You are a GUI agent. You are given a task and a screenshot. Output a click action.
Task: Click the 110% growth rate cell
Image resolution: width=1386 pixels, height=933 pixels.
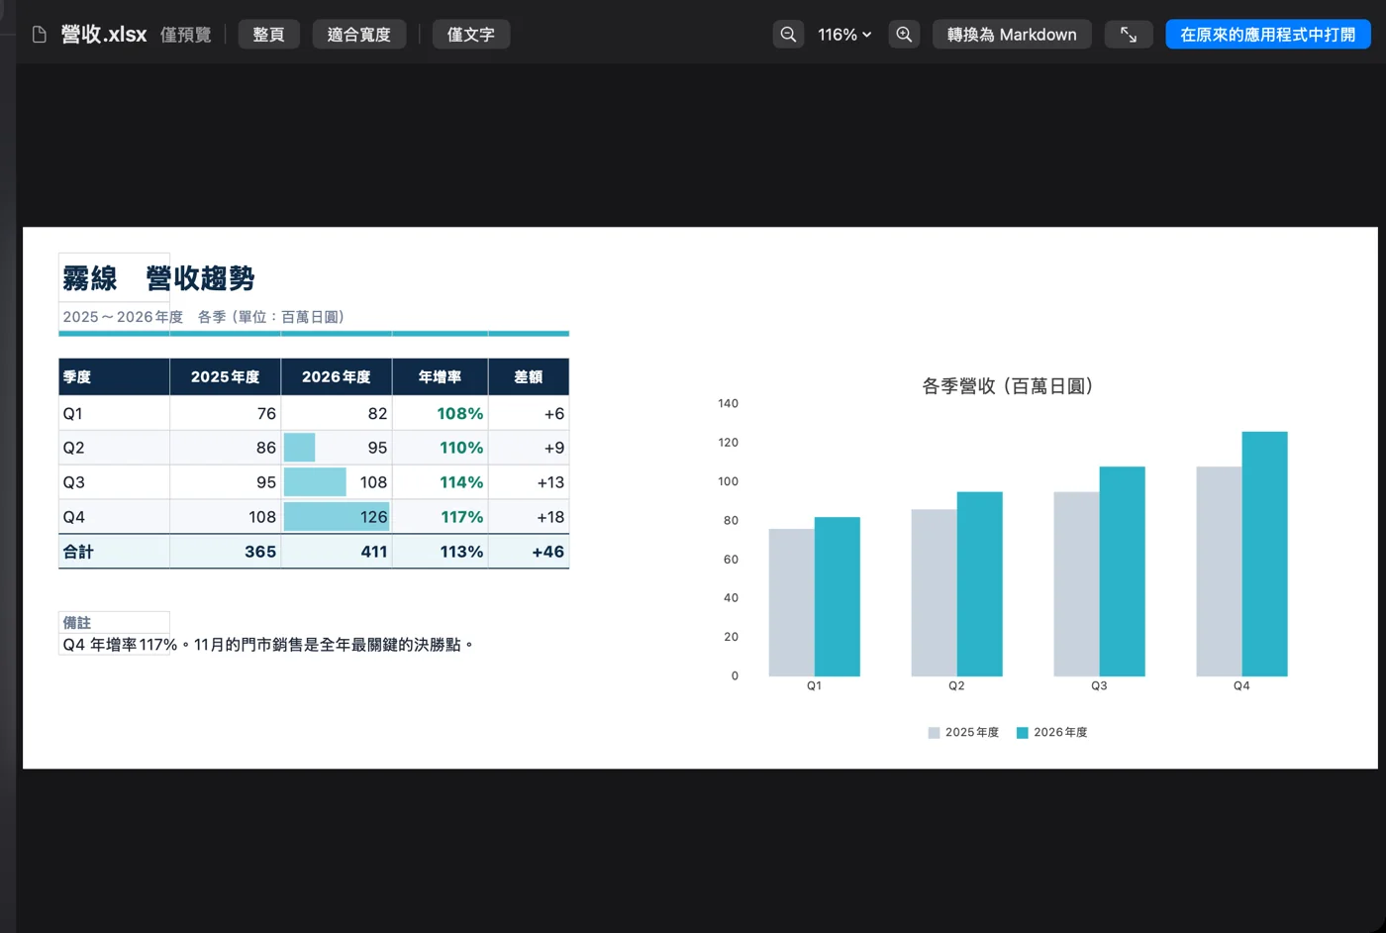coord(441,448)
